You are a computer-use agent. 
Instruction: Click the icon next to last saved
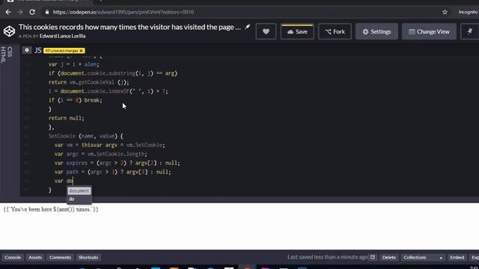373,257
